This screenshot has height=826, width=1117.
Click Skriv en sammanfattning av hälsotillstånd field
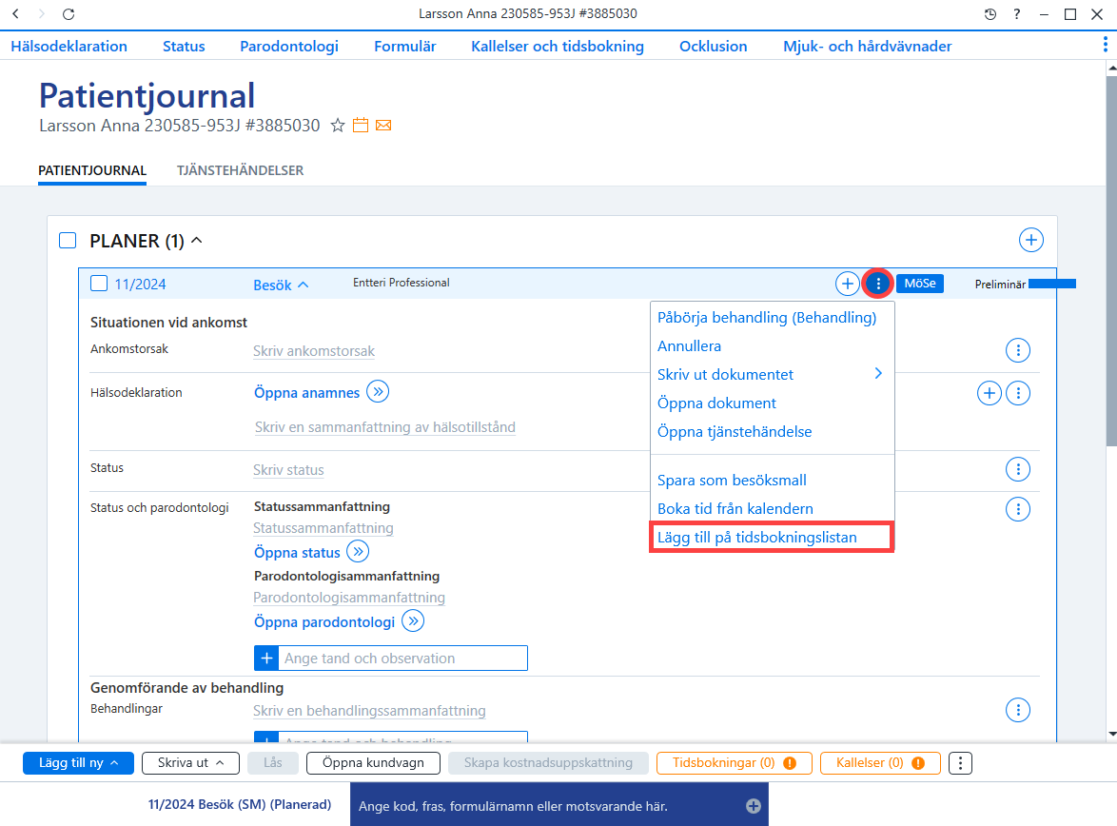click(x=384, y=427)
